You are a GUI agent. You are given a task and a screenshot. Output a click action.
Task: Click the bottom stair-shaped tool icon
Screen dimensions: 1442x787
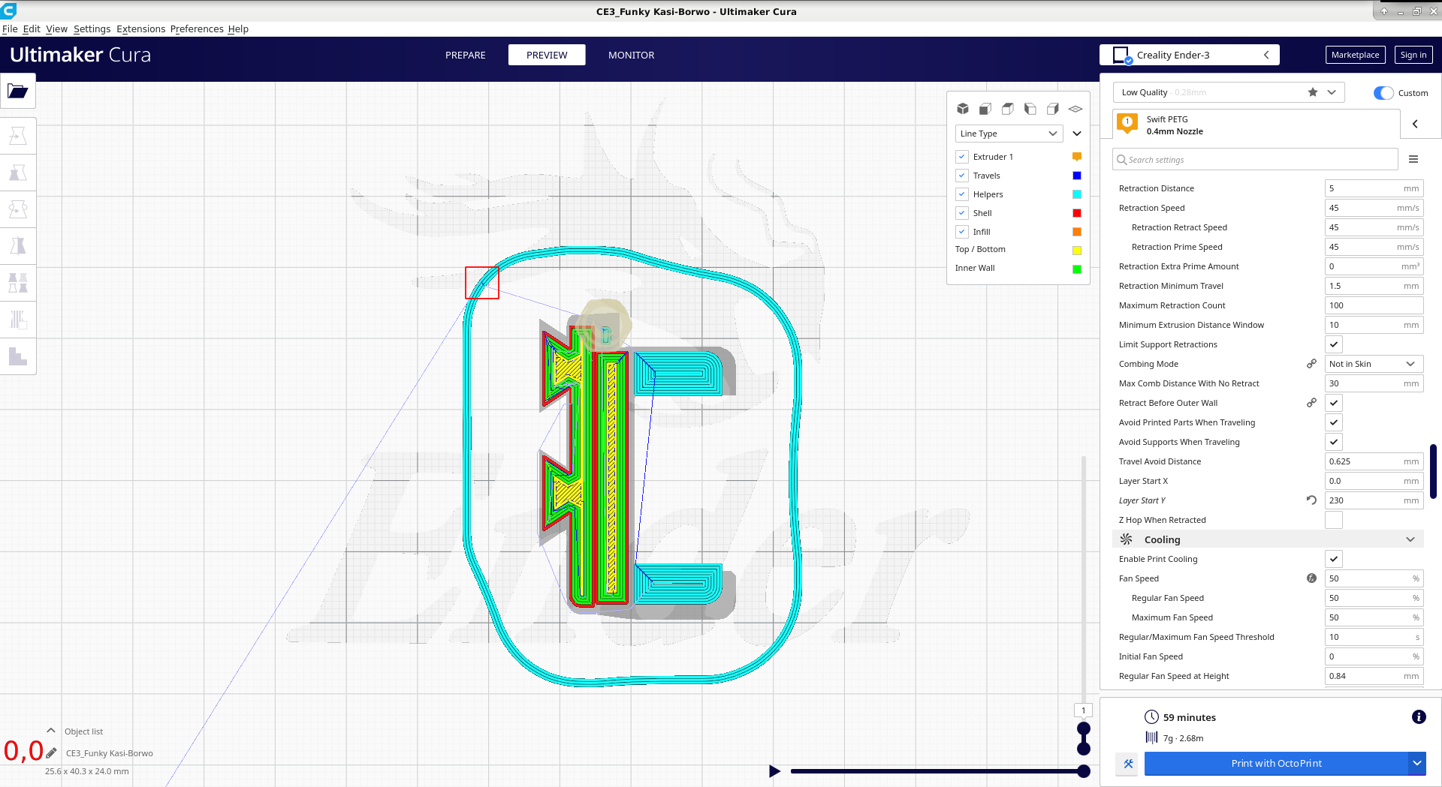click(18, 356)
